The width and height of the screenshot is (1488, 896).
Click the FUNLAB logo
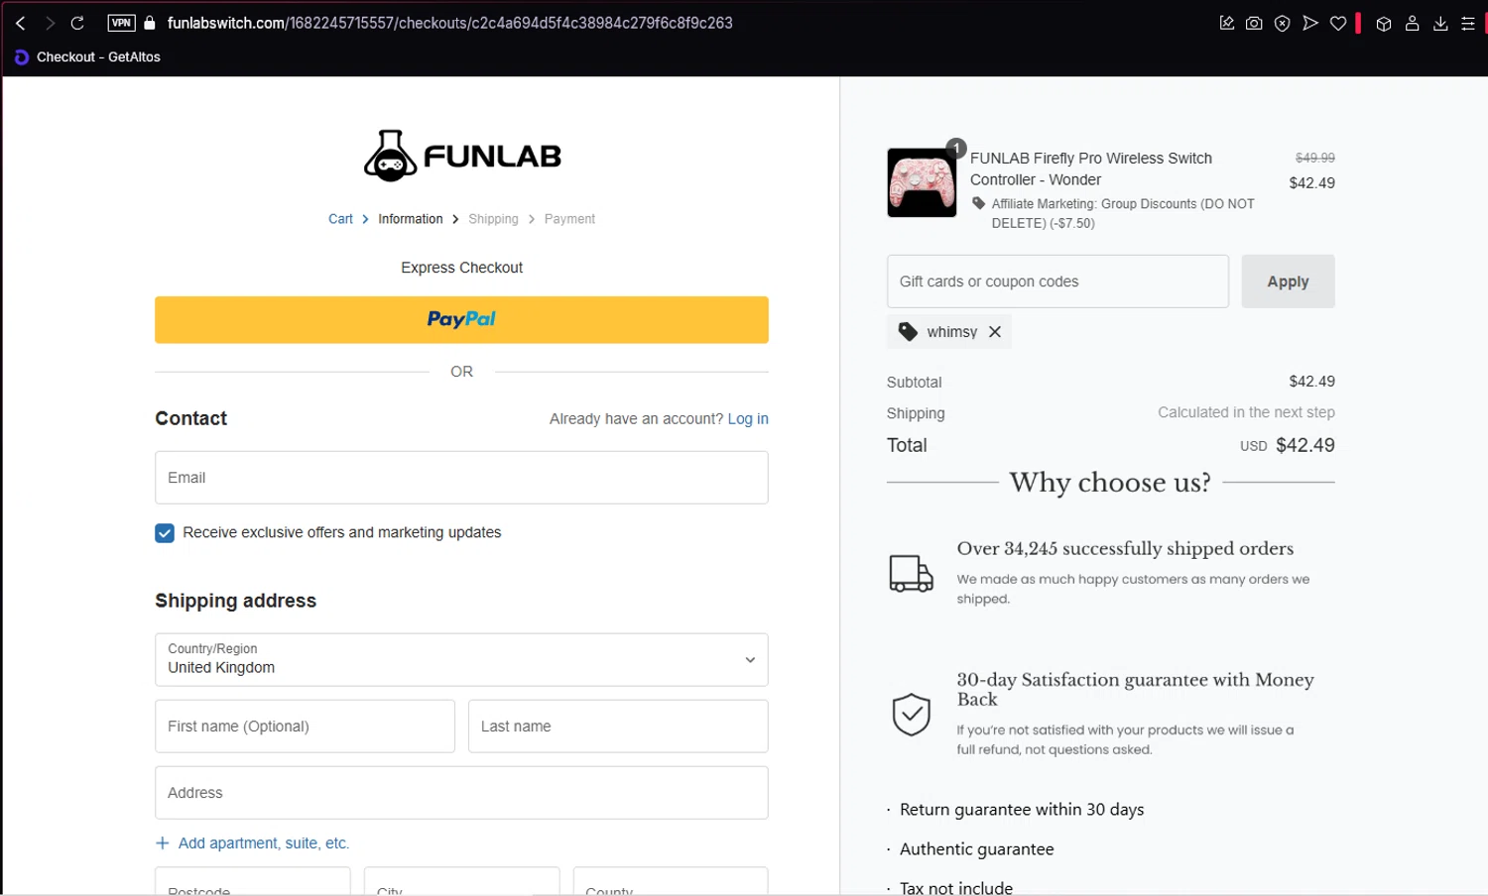pyautogui.click(x=462, y=156)
